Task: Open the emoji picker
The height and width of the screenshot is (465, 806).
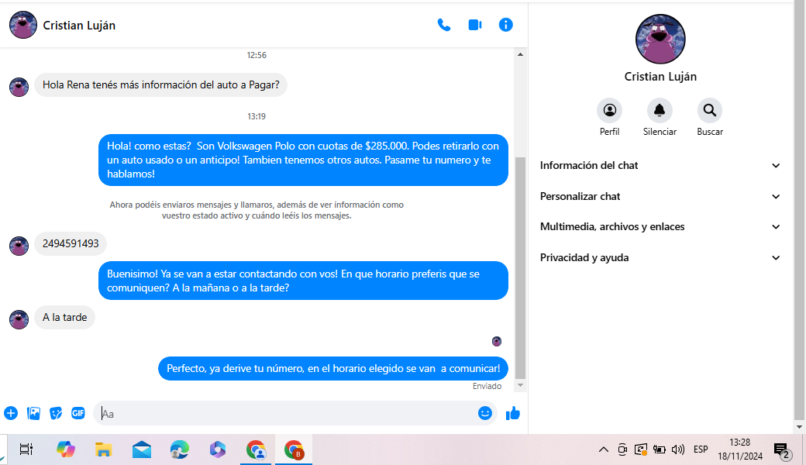Action: click(x=485, y=413)
